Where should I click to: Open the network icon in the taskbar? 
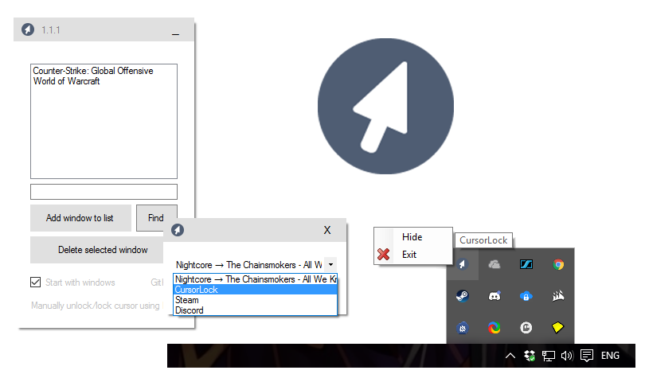coord(548,356)
